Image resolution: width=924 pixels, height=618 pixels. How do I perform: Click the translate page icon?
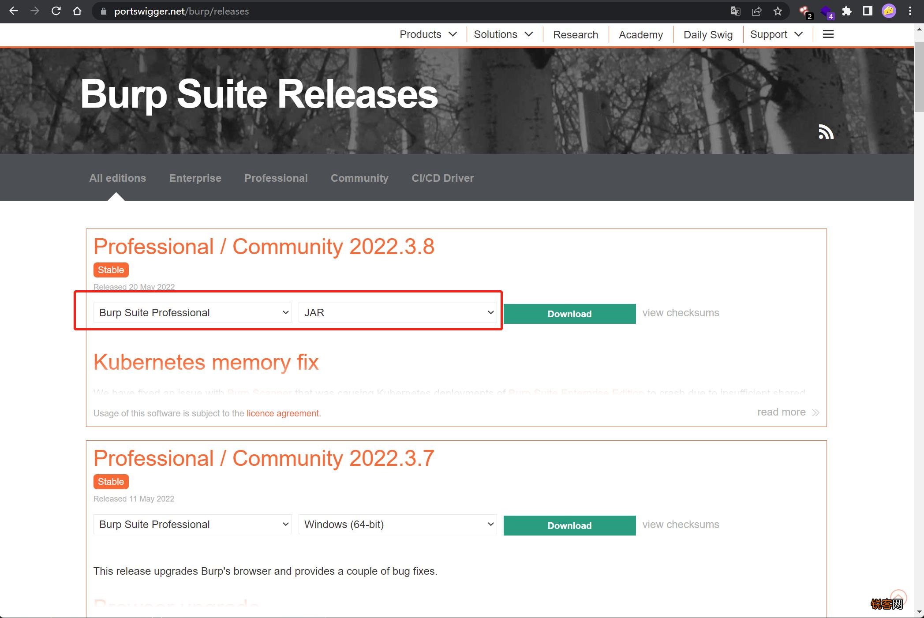click(x=735, y=10)
